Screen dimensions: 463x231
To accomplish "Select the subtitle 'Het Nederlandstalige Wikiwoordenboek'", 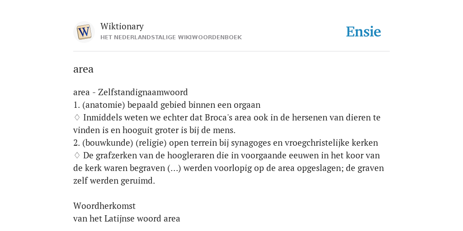I will [171, 37].
